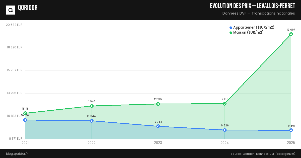This screenshot has height=158, width=301.
Task: Click the Maison 2023 marker at 12 159
Action: pos(158,104)
